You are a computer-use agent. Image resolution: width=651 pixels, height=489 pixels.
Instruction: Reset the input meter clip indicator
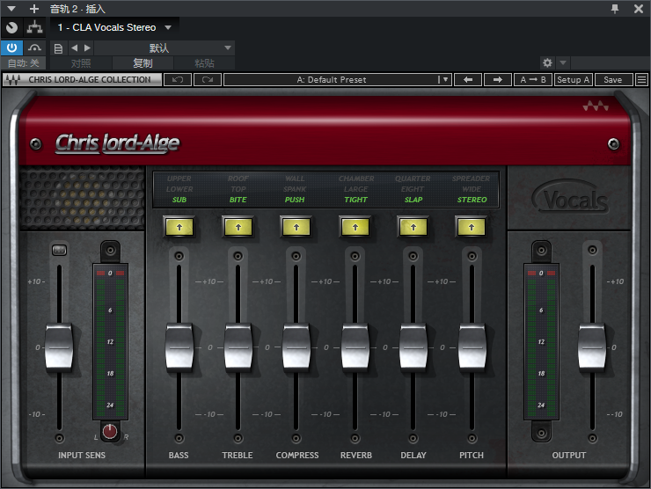coord(110,274)
